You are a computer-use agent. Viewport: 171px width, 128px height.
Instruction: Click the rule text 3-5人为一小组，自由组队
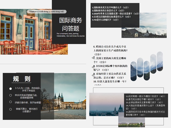pos(28,88)
